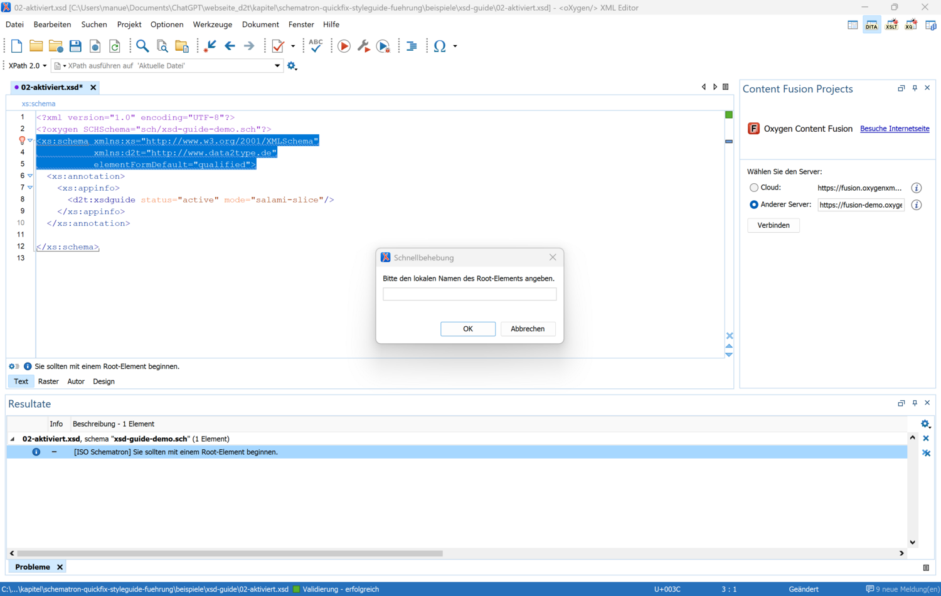Navigate forward with the right arrow
The image size is (941, 596).
point(249,46)
